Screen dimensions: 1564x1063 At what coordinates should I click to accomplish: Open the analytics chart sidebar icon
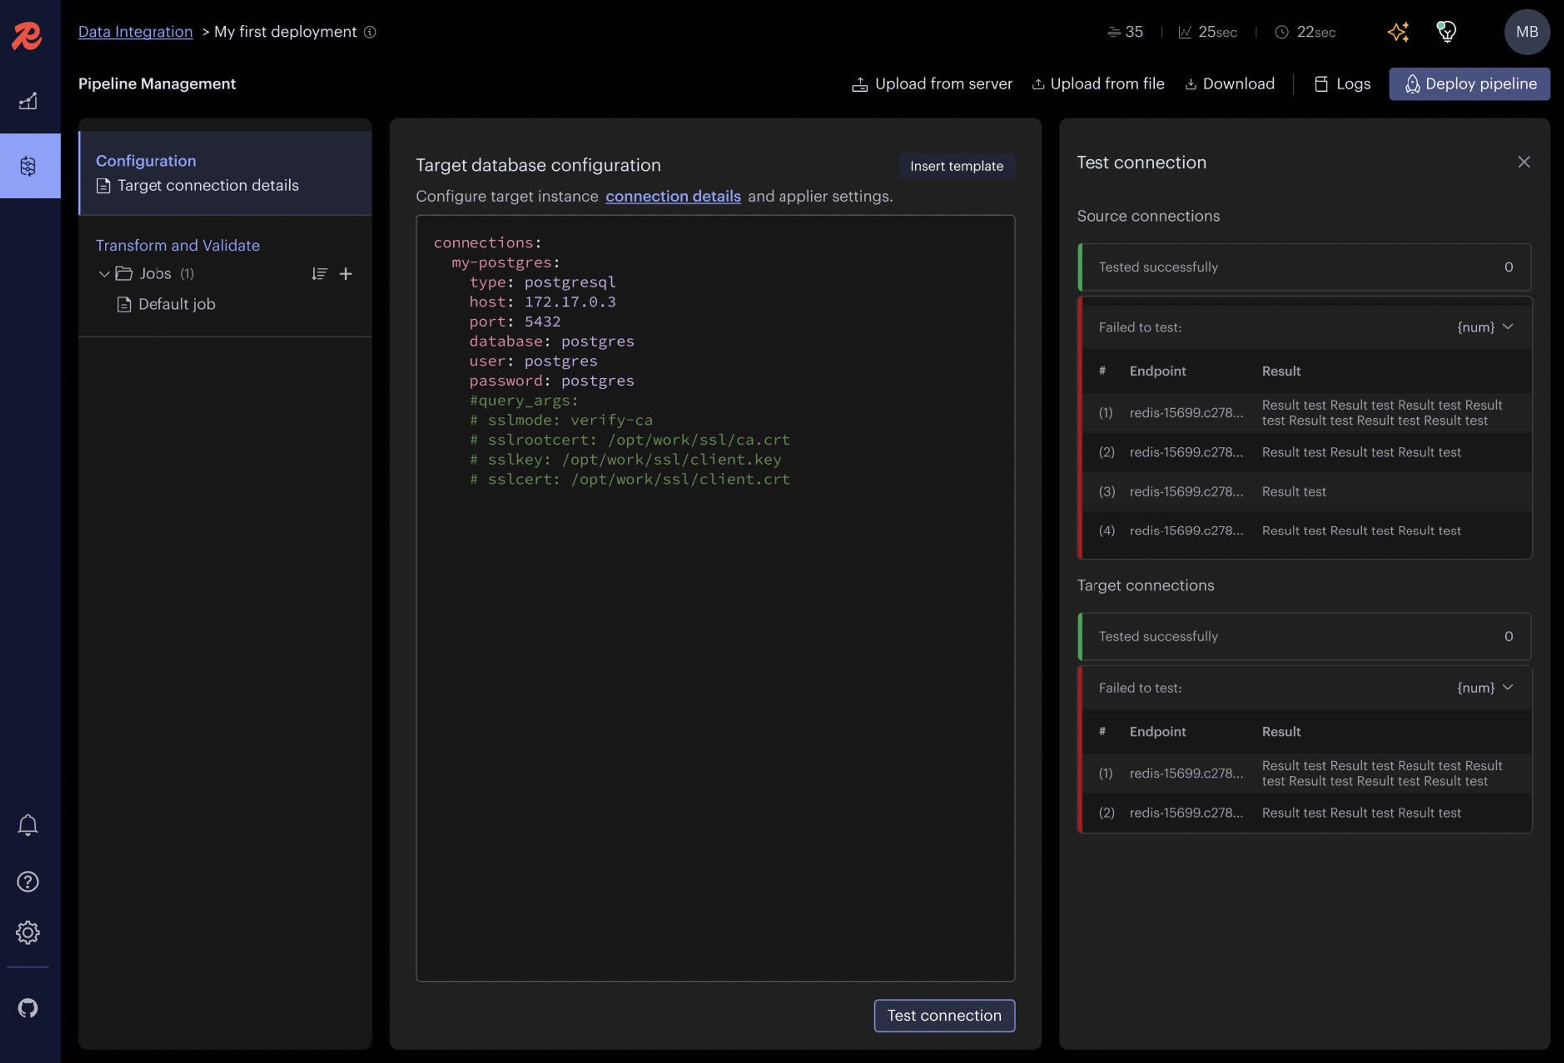coord(28,101)
